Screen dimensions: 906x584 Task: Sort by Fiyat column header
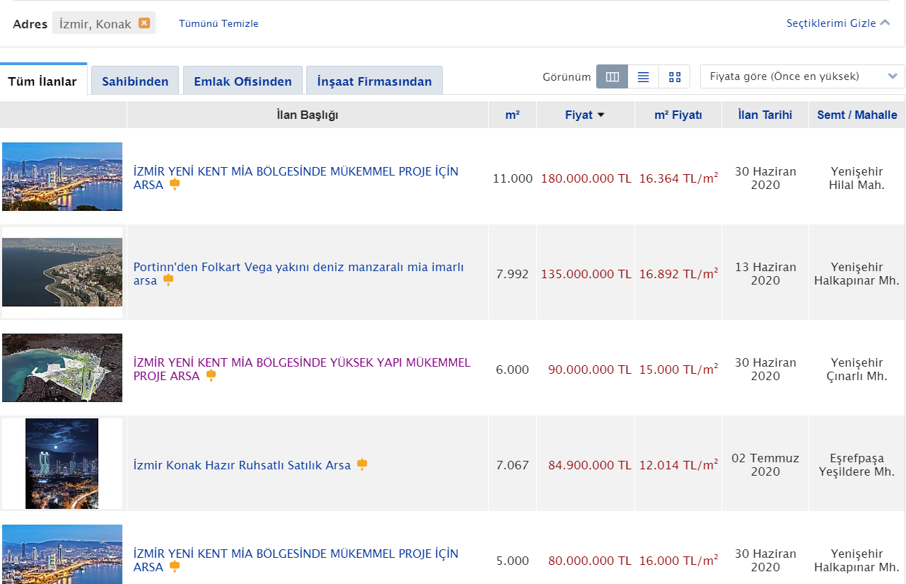[x=584, y=115]
